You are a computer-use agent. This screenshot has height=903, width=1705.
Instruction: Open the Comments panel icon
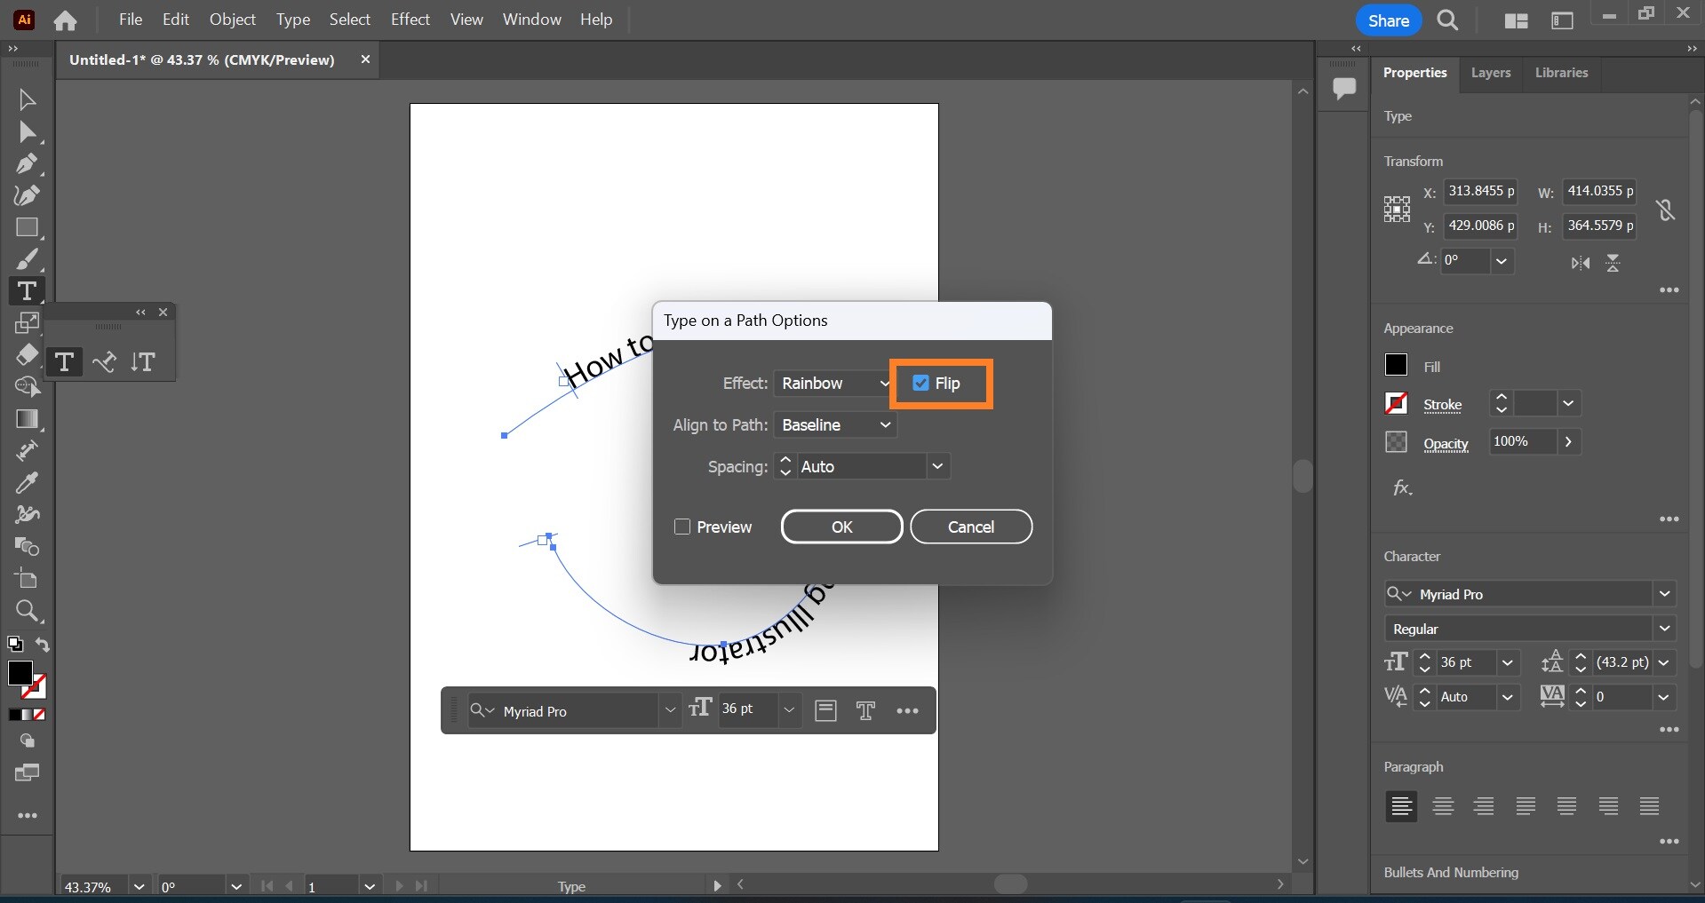click(1344, 87)
